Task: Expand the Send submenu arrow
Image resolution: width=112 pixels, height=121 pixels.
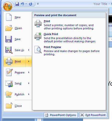Action: [29, 83]
